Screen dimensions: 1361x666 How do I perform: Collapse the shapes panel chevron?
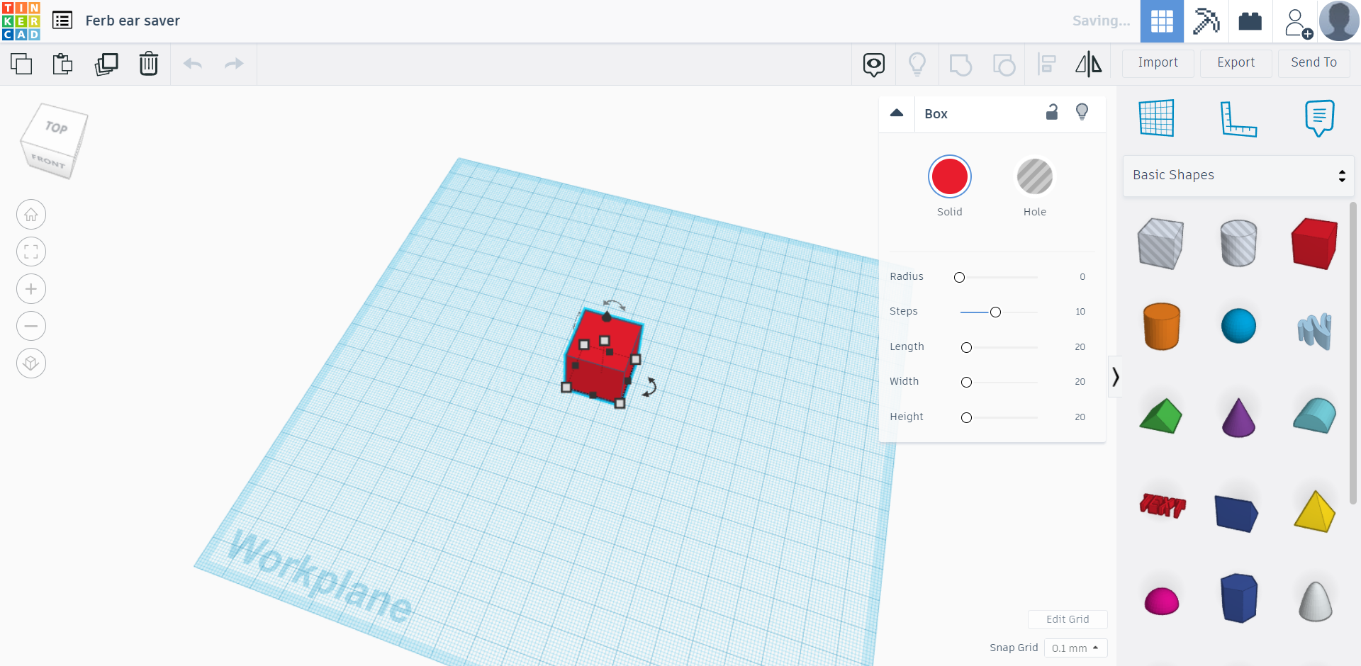click(1115, 377)
